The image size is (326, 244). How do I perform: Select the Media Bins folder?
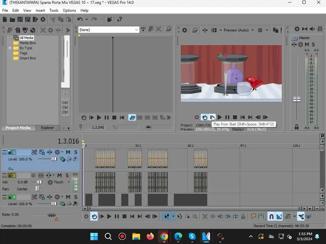(x=28, y=43)
